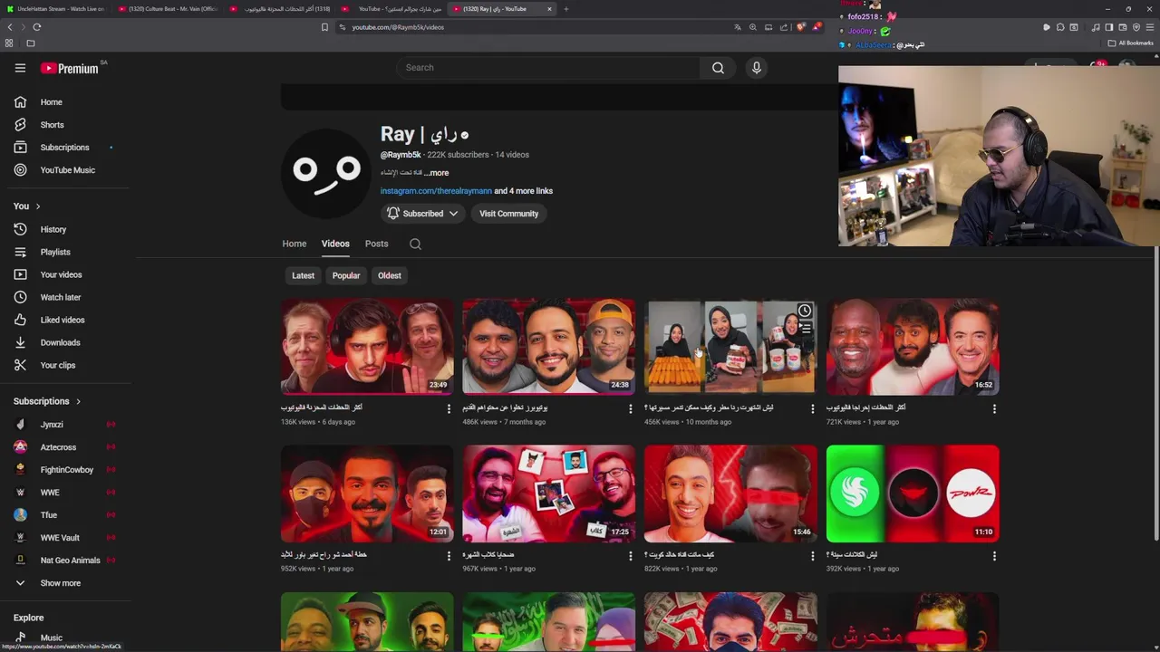Switch to the channel Posts tab
This screenshot has height=652, width=1160.
click(x=376, y=244)
